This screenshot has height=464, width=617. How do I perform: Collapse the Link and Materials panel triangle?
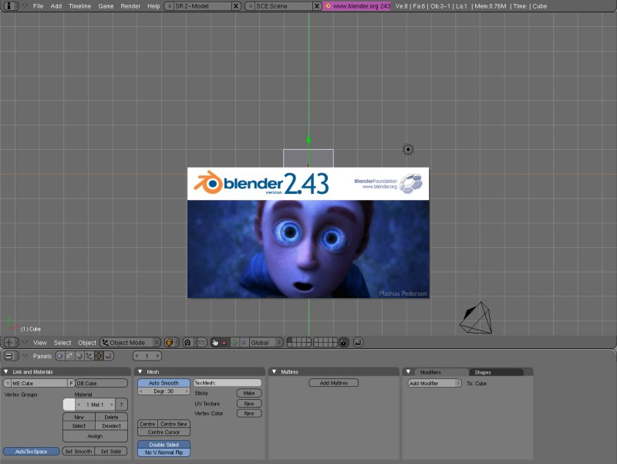[6, 371]
